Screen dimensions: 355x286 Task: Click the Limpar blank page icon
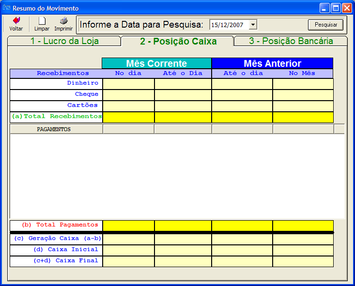click(x=42, y=21)
